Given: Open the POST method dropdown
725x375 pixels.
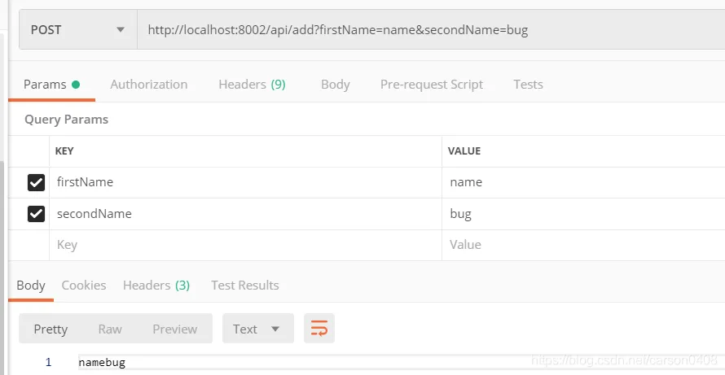Looking at the screenshot, I should [77, 29].
